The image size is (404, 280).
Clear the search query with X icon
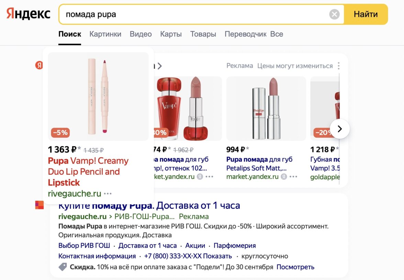(x=334, y=14)
